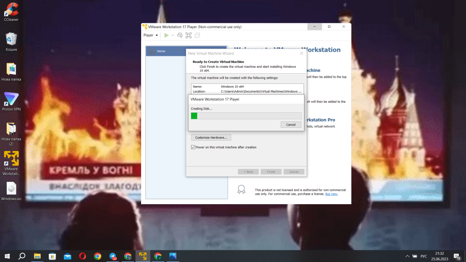
Task: Click the green disk creation progress bar
Action: pos(195,116)
